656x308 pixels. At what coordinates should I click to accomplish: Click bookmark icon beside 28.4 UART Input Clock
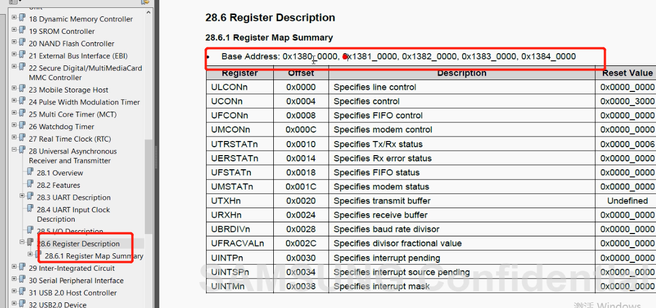coord(30,209)
